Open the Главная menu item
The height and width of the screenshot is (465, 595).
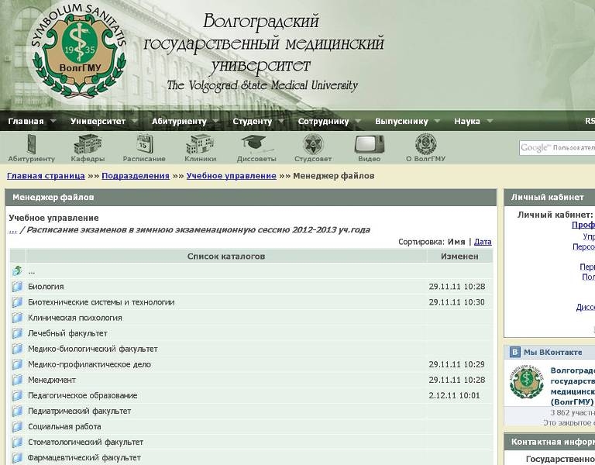pos(26,122)
